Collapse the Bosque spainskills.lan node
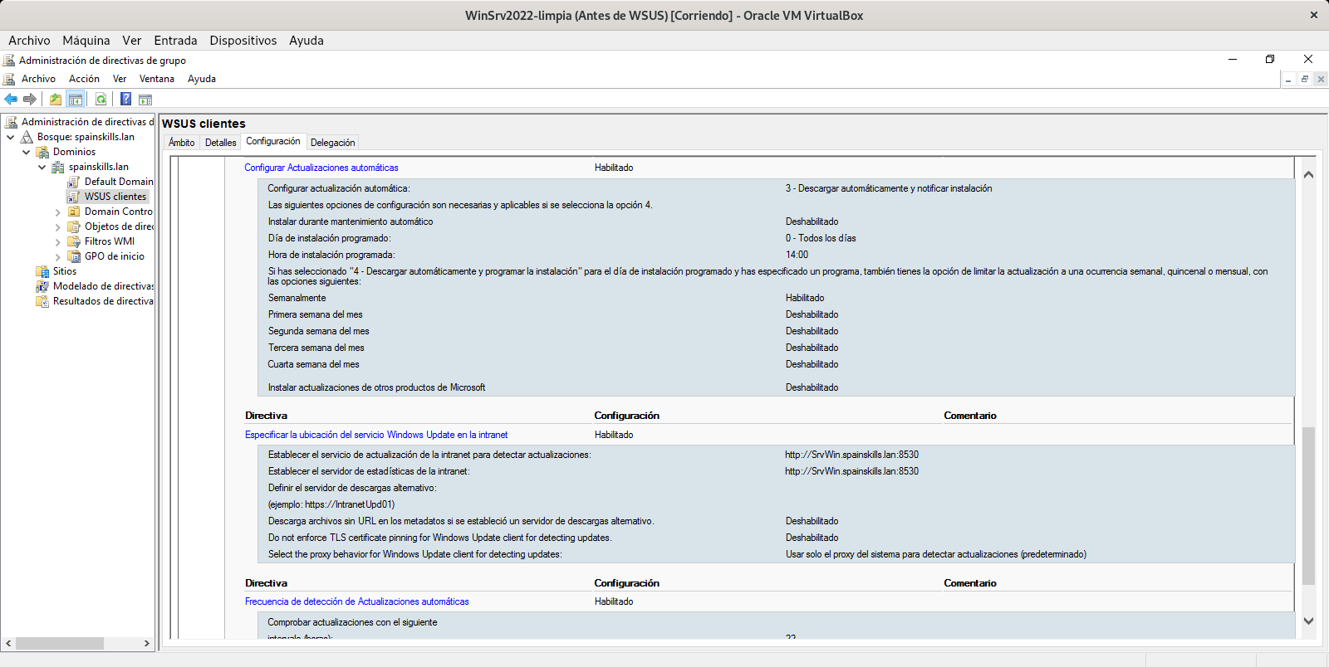The height and width of the screenshot is (667, 1329). [11, 137]
